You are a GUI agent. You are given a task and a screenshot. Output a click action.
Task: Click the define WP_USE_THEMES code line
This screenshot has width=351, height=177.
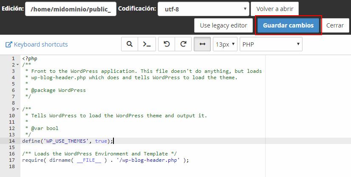[x=68, y=141]
